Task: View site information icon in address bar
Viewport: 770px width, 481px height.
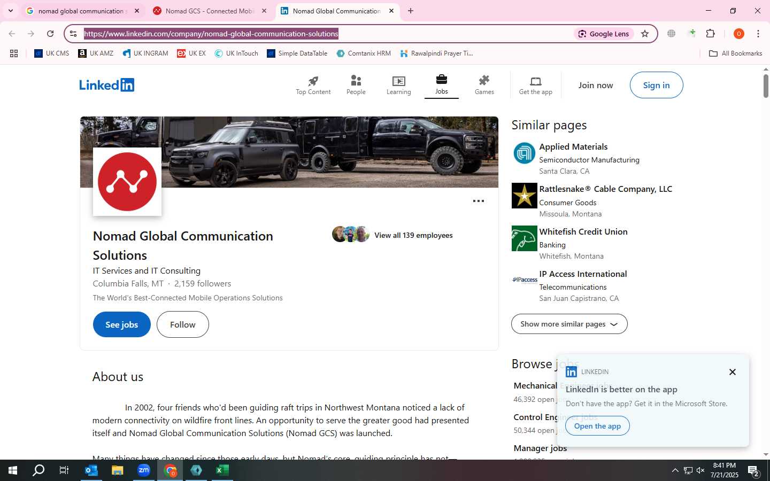Action: (x=73, y=34)
